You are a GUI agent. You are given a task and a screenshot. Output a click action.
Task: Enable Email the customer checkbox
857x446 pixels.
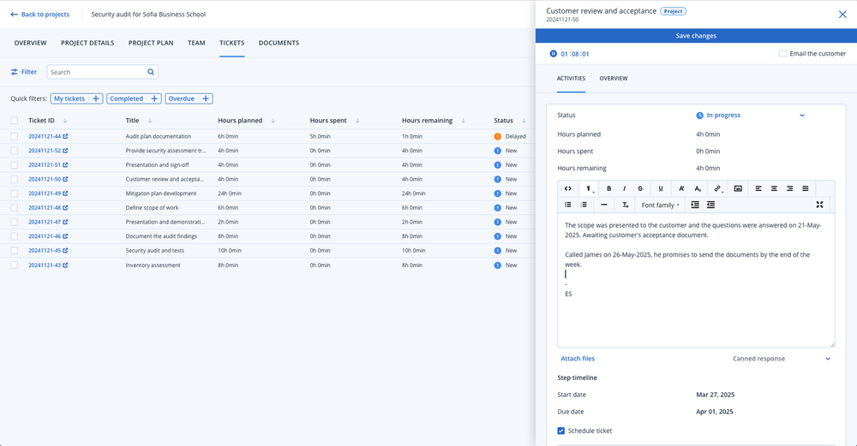782,53
